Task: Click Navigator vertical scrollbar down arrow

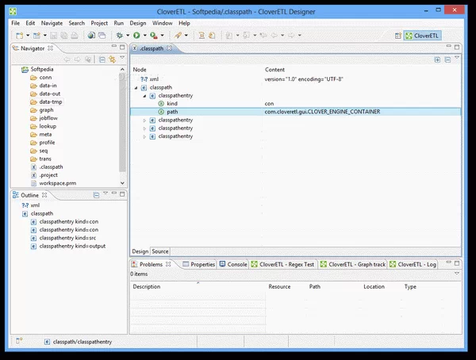Action: (x=122, y=183)
